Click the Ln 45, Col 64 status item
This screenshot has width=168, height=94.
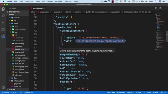point(115,92)
